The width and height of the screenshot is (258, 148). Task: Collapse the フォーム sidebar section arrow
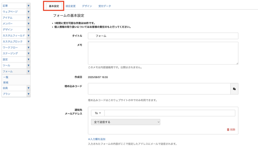point(28,72)
